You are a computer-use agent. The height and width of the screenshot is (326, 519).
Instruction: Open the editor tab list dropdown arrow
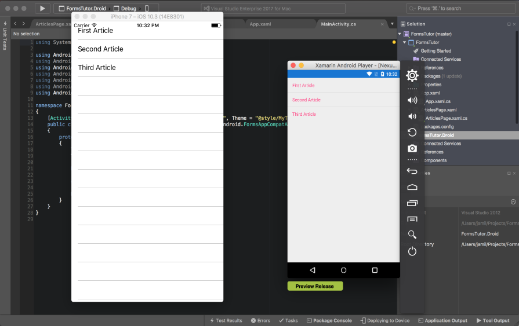click(392, 24)
